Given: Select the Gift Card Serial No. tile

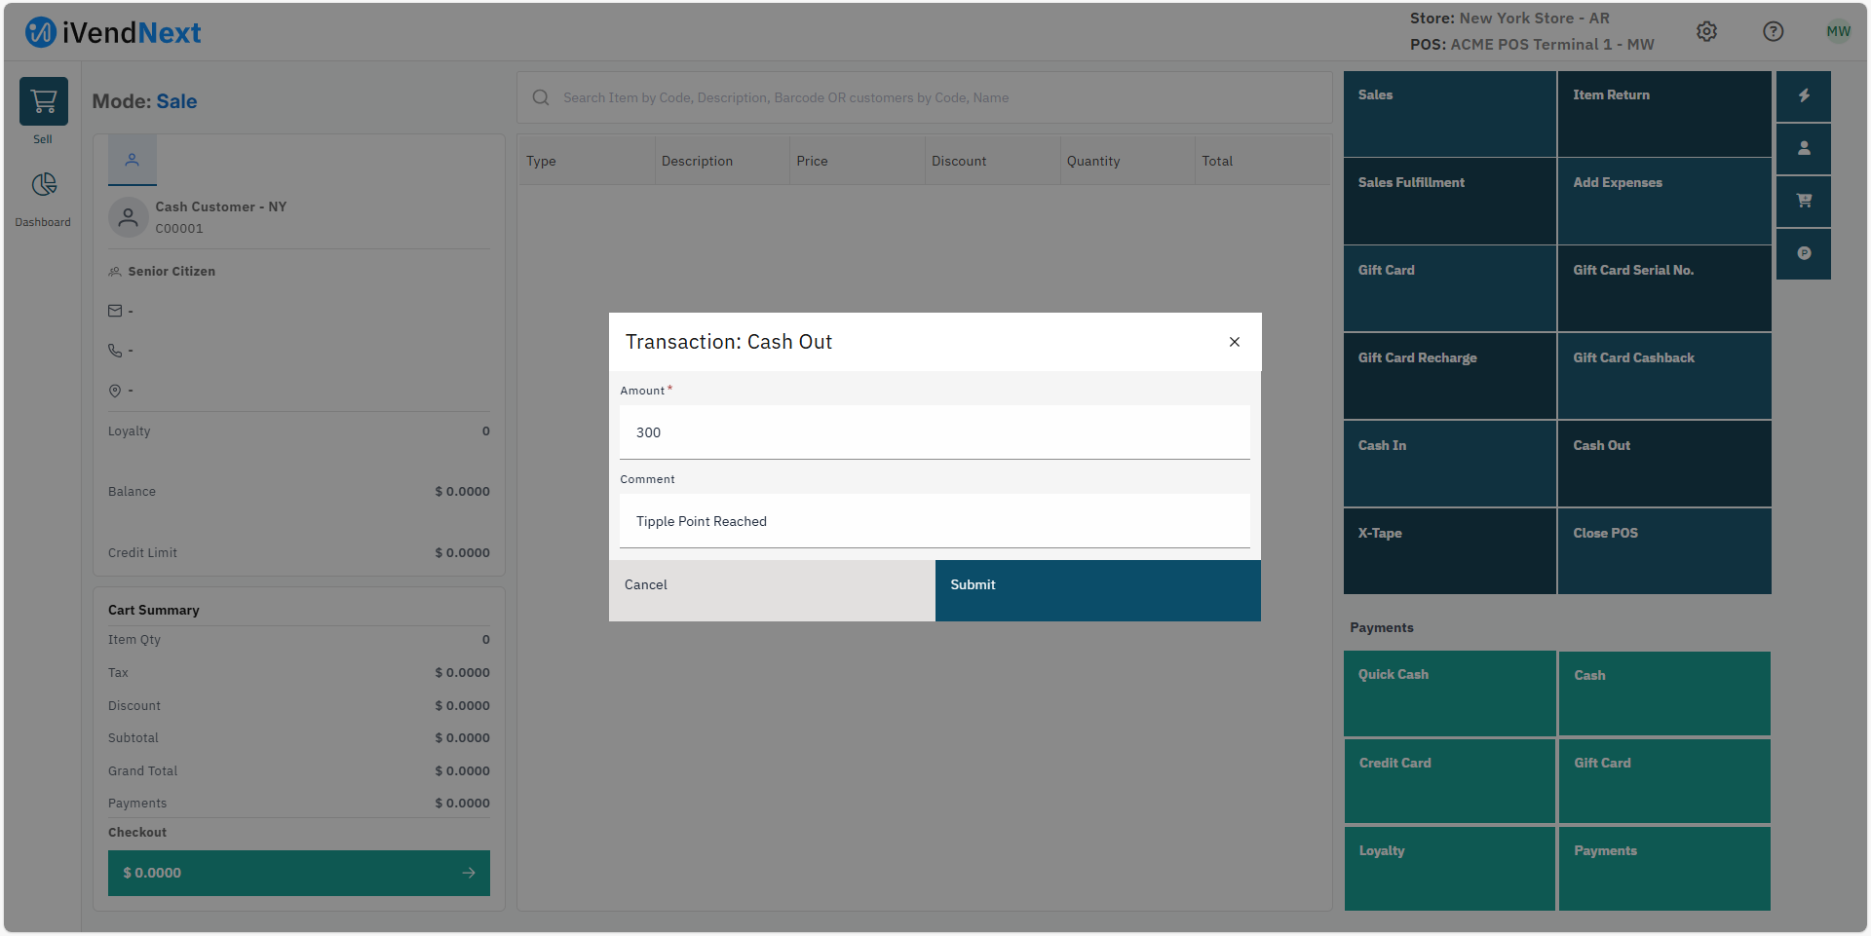Looking at the screenshot, I should click(1664, 289).
